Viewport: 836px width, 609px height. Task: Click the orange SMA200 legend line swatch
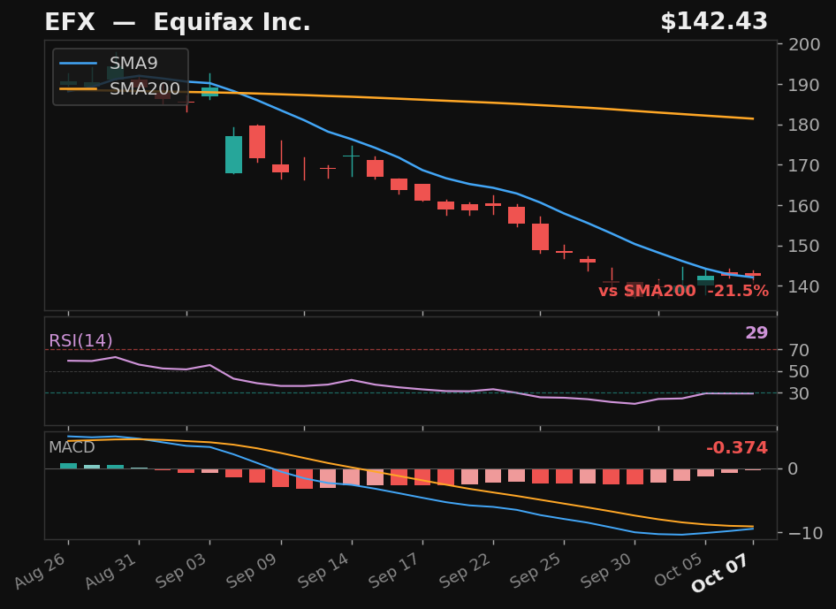(79, 88)
